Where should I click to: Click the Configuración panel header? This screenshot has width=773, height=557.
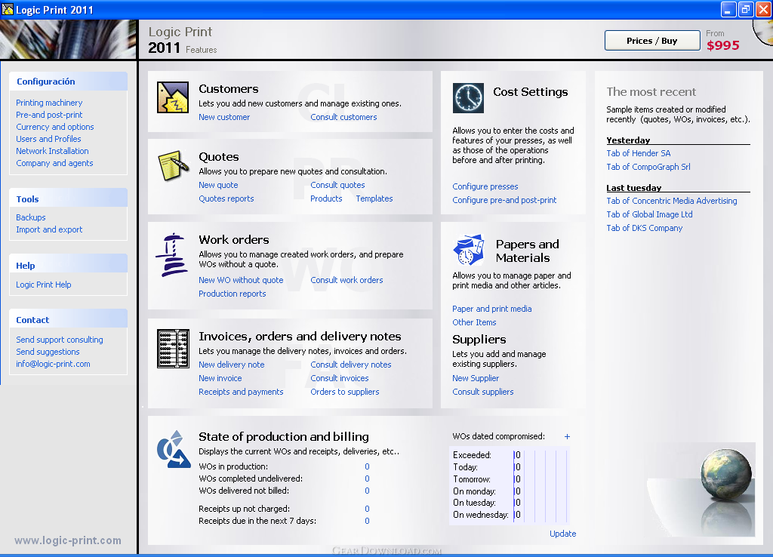point(68,82)
